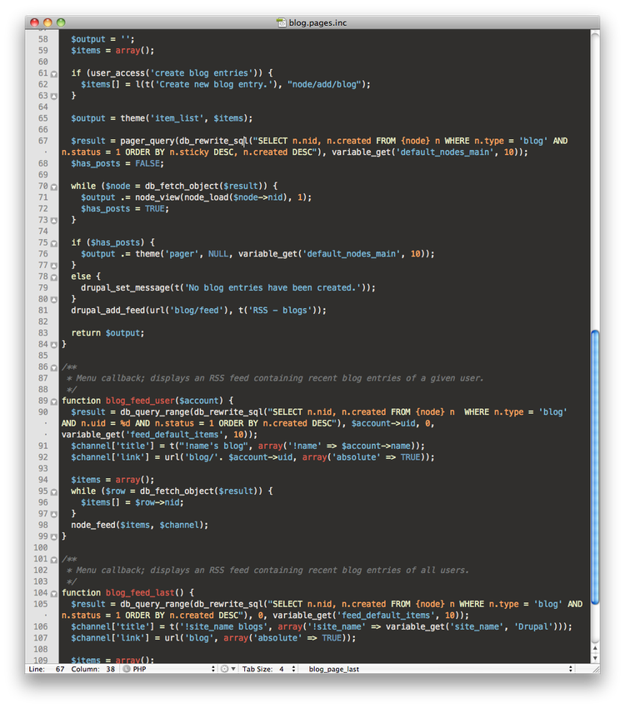The height and width of the screenshot is (708, 625).
Task: Click line number 105 in the gutter
Action: (x=40, y=604)
